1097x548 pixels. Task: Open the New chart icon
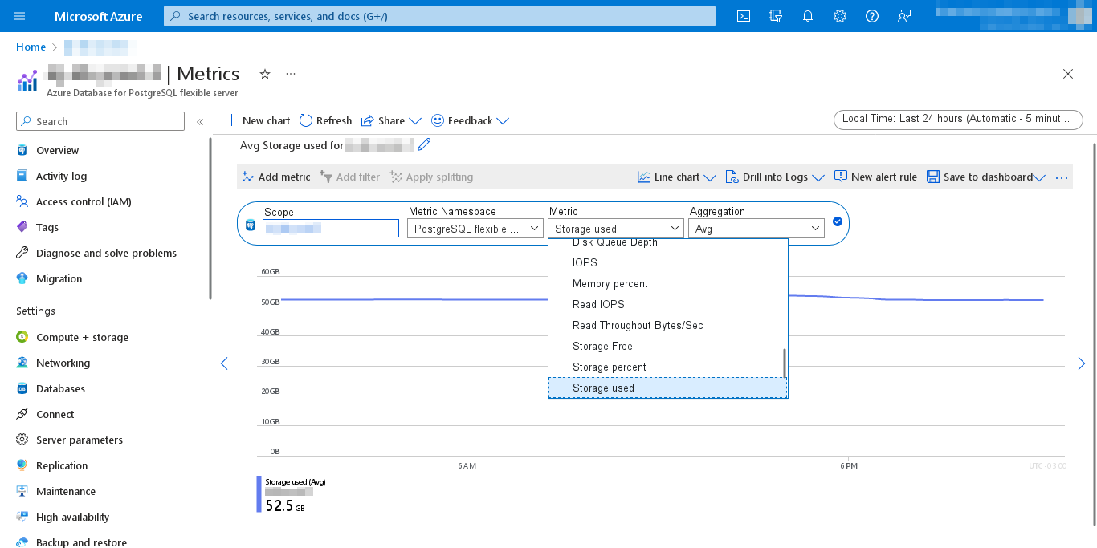click(257, 120)
